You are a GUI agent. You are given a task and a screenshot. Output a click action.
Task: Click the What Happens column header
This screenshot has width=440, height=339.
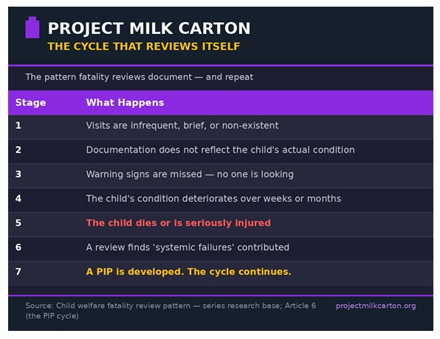(x=125, y=102)
